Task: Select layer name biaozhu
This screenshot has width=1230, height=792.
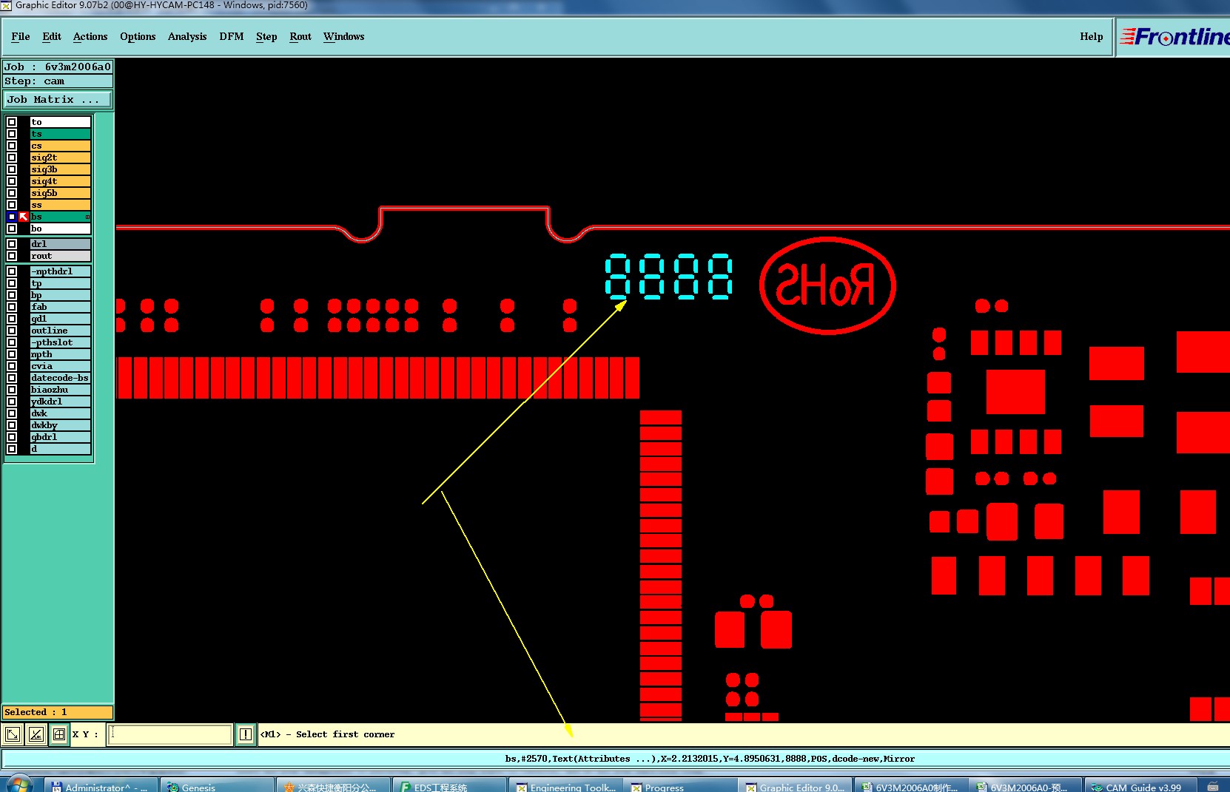Action: 60,390
